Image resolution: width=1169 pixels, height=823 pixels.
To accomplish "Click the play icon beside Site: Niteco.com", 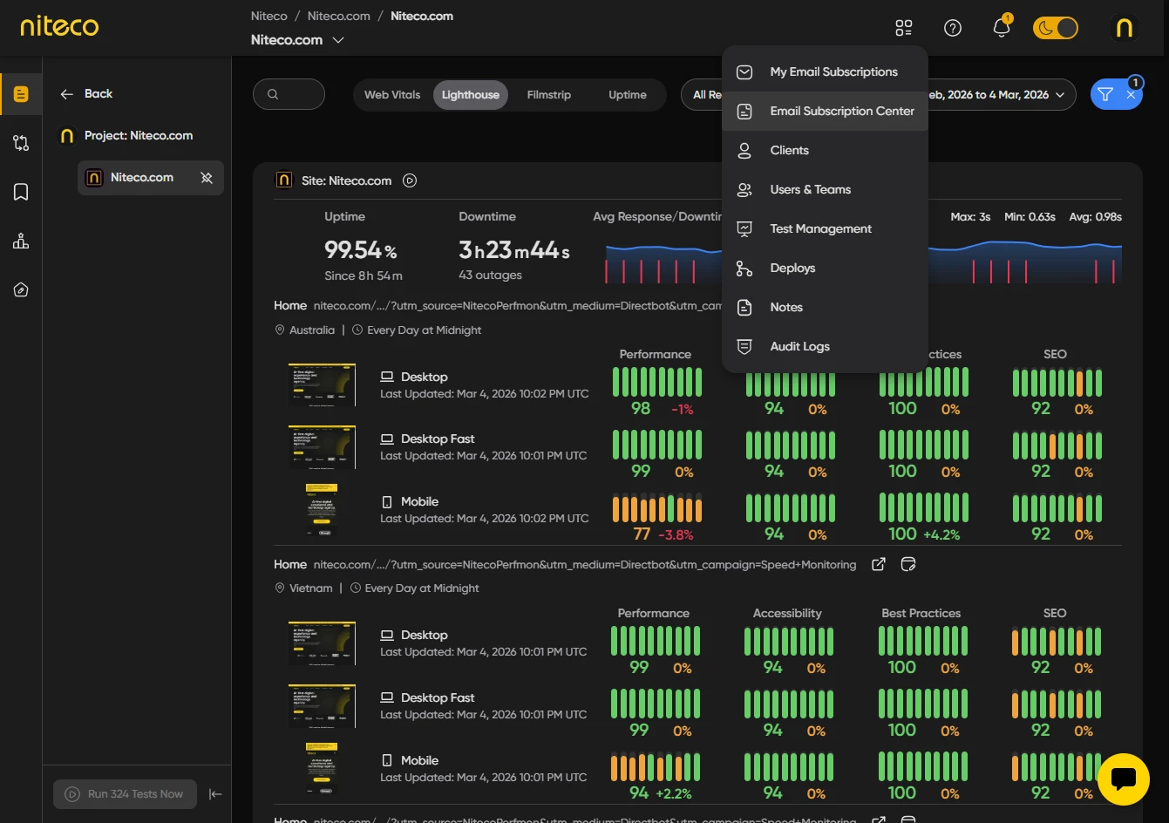I will point(410,180).
